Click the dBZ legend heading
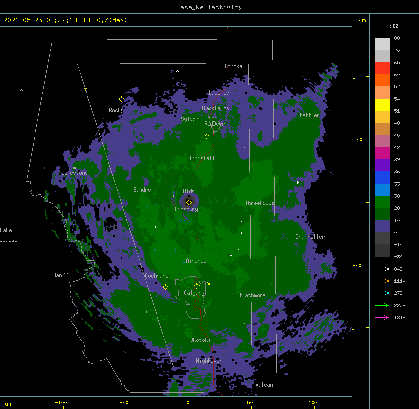 click(x=394, y=26)
